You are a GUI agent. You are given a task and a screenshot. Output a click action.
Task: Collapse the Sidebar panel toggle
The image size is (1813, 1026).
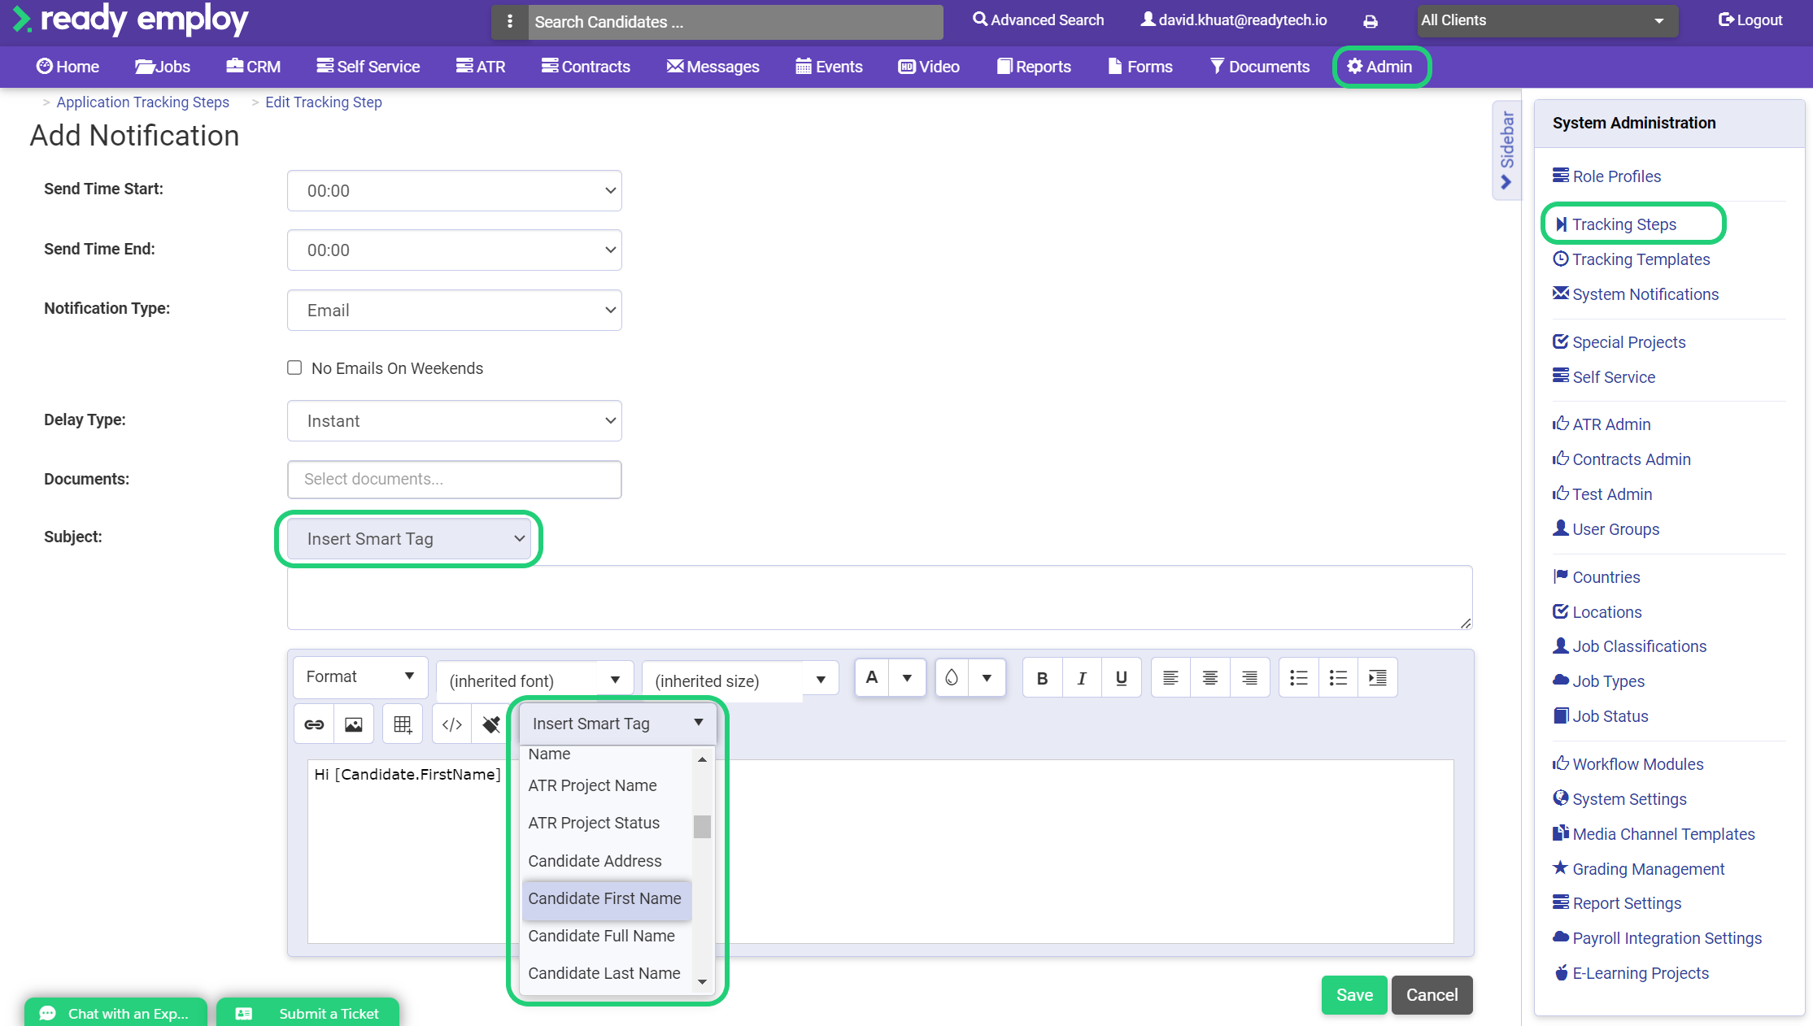1506,150
